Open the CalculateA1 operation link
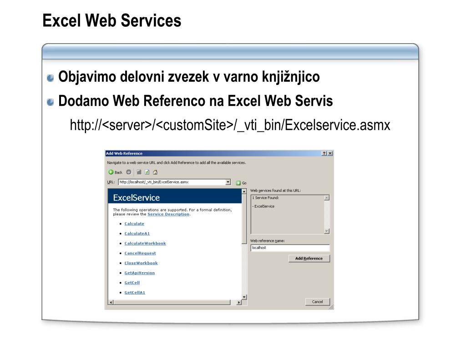The height and width of the screenshot is (349, 466). [137, 234]
